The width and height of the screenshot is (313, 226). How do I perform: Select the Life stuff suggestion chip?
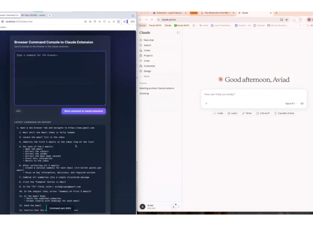263,113
